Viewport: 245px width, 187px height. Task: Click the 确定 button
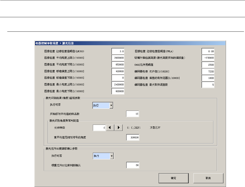pos(173,178)
